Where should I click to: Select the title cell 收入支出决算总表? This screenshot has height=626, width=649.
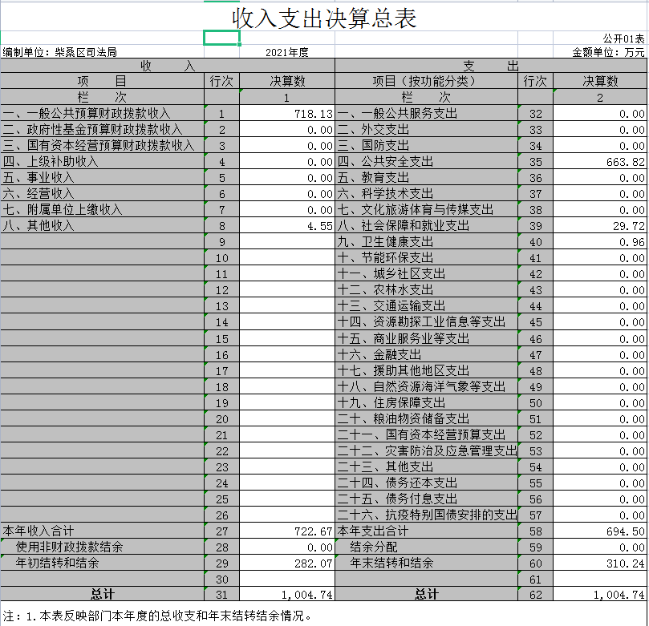[324, 17]
